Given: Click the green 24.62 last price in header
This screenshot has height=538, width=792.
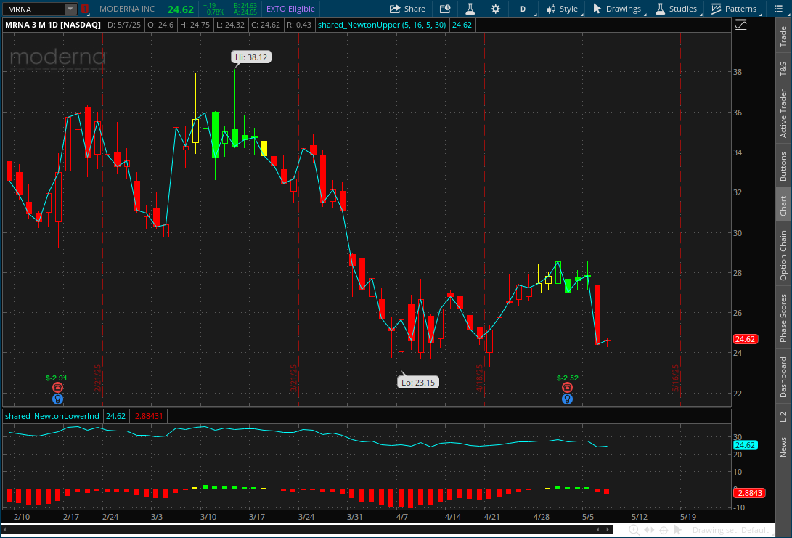Looking at the screenshot, I should [x=181, y=9].
